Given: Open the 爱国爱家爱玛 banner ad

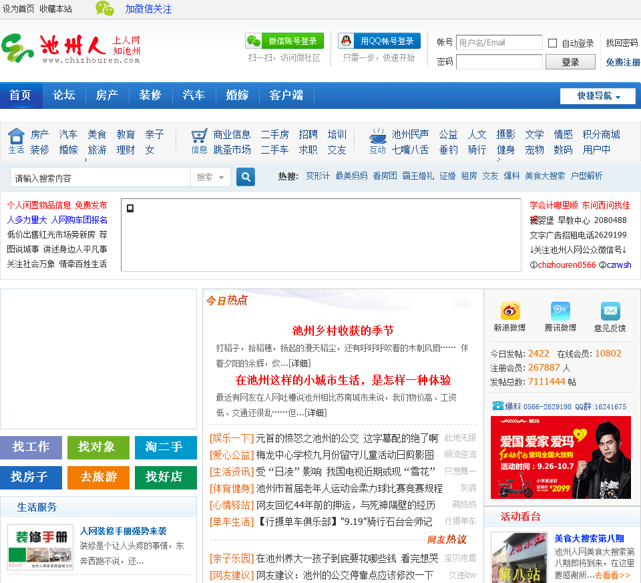Looking at the screenshot, I should click(560, 457).
